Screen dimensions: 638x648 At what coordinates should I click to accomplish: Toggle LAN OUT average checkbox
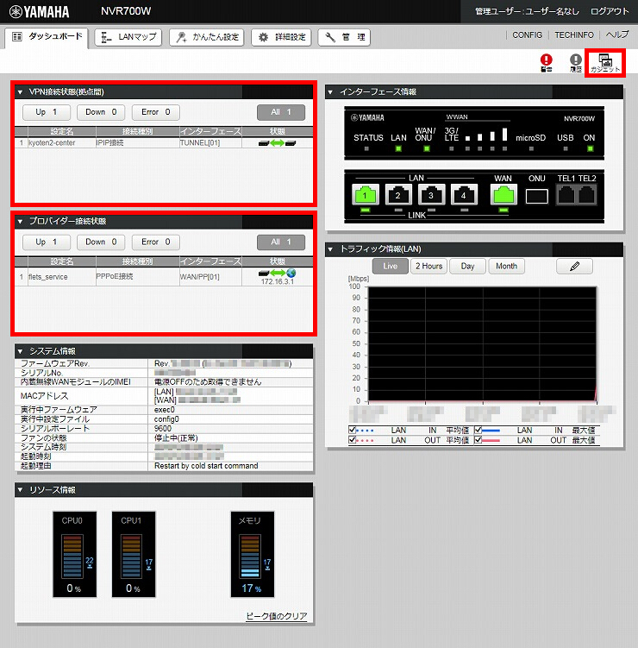tap(352, 440)
